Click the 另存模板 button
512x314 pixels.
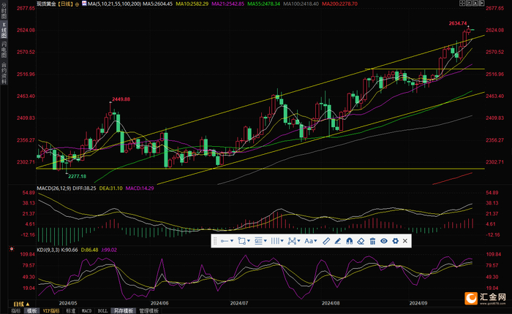click(124, 311)
